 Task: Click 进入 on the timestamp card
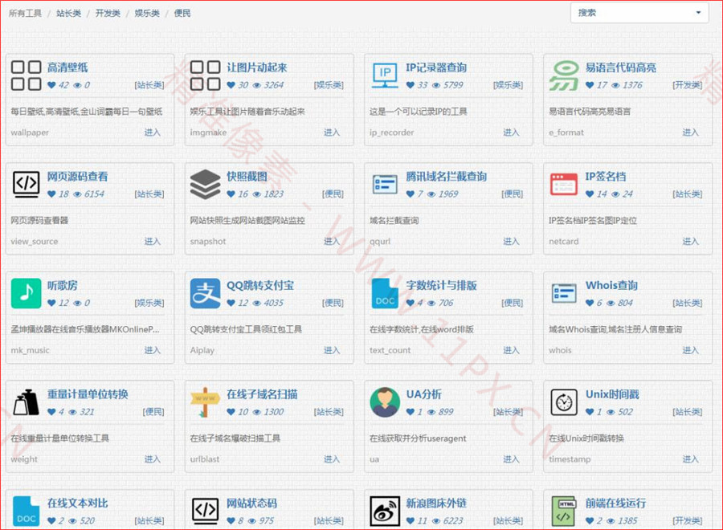click(x=690, y=459)
